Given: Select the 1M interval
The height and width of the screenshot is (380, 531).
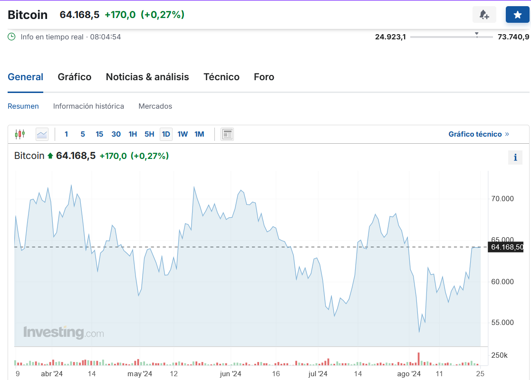Looking at the screenshot, I should 200,134.
